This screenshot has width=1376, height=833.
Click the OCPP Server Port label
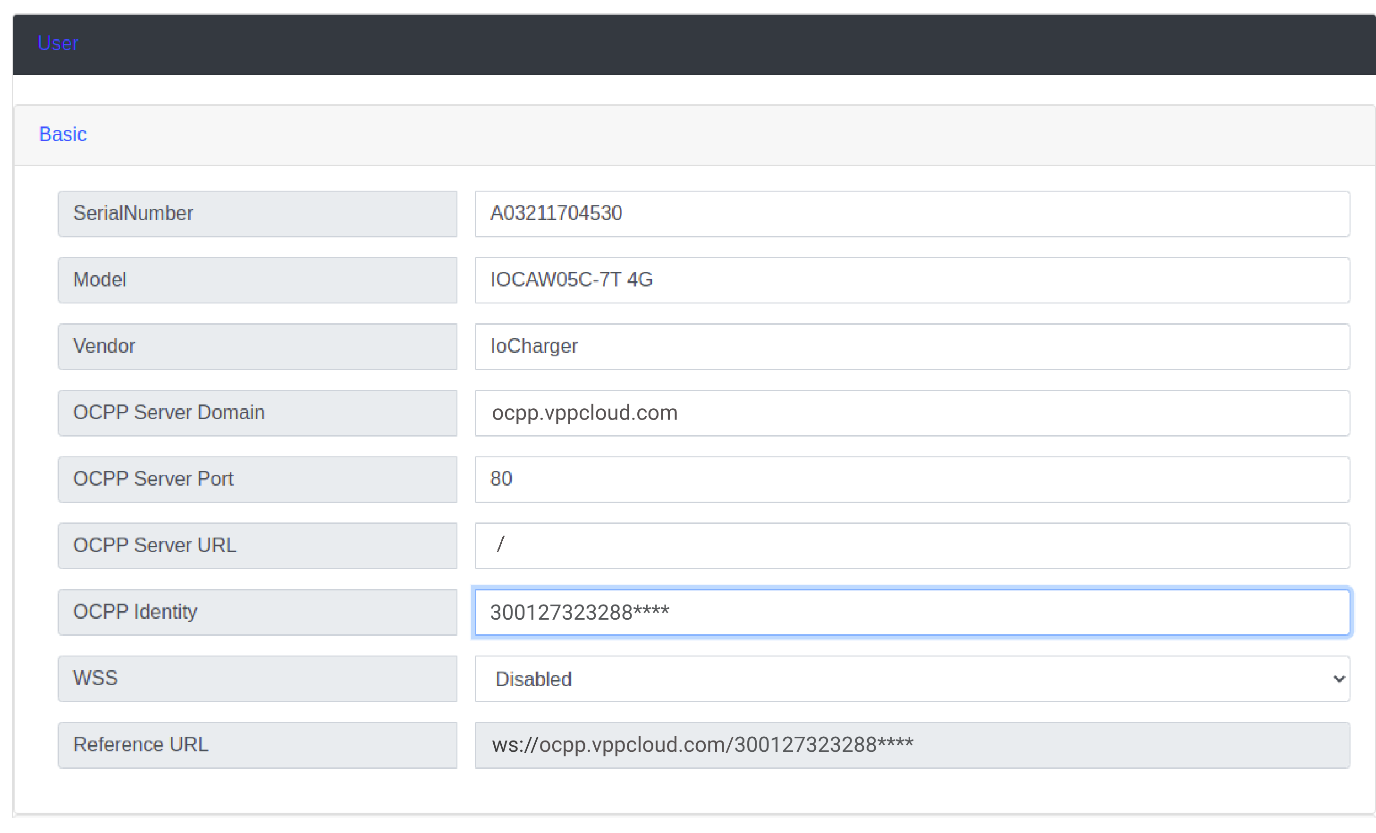click(257, 479)
